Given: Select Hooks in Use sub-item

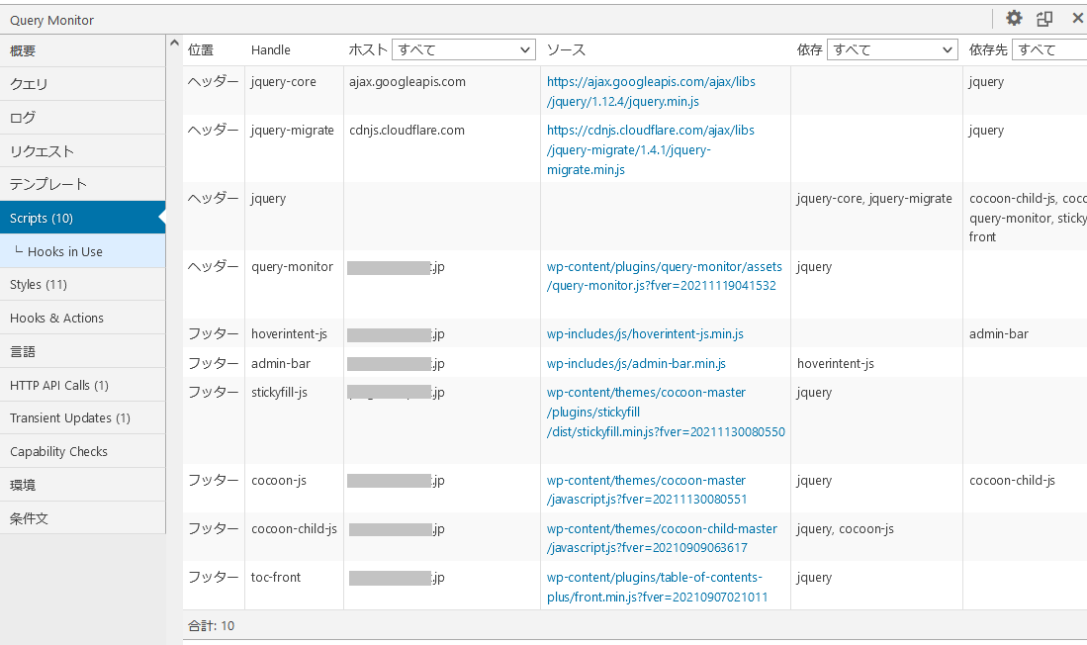Looking at the screenshot, I should (65, 251).
